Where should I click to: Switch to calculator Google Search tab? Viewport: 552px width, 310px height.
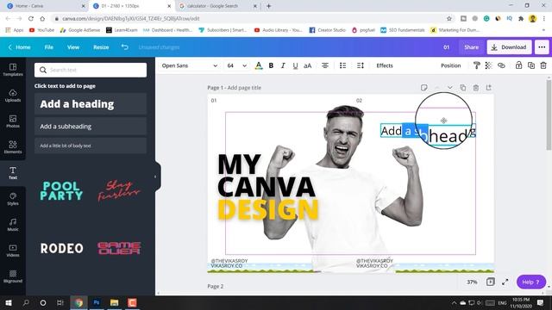(x=217, y=6)
